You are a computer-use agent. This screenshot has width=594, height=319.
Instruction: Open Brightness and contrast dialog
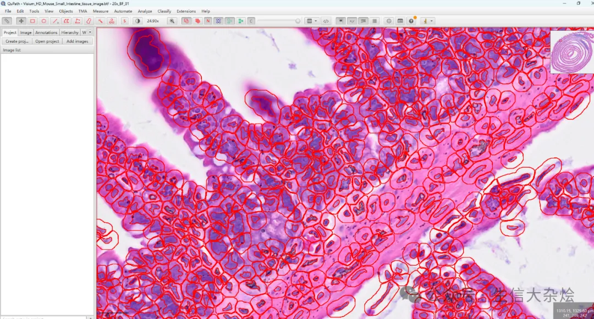[x=137, y=21]
